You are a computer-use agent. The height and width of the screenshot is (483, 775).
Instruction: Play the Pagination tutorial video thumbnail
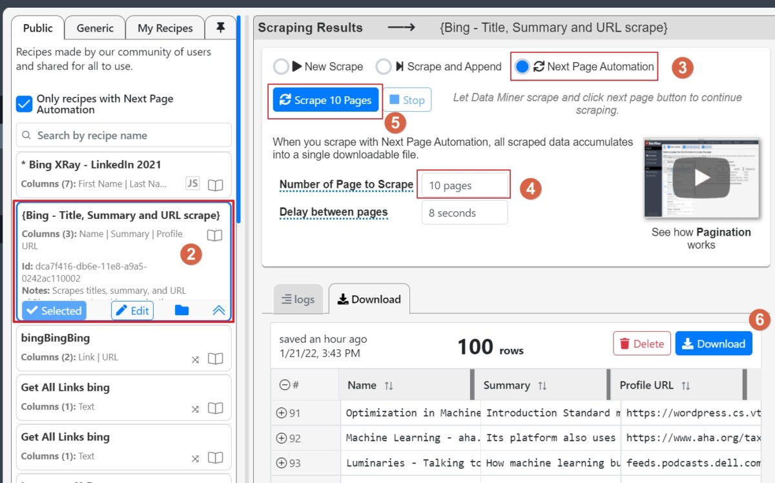click(x=701, y=178)
